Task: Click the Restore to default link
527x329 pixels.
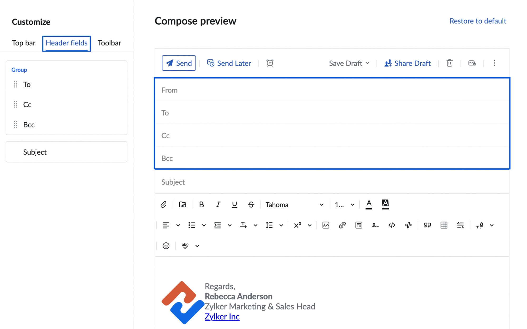Action: [x=478, y=21]
